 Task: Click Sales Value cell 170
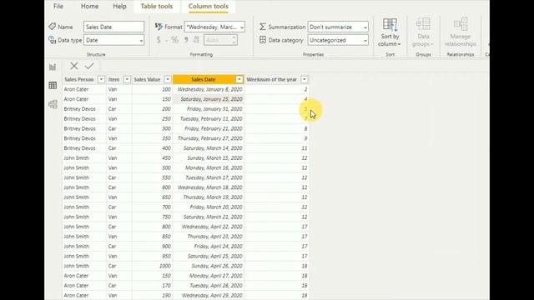[x=152, y=285]
